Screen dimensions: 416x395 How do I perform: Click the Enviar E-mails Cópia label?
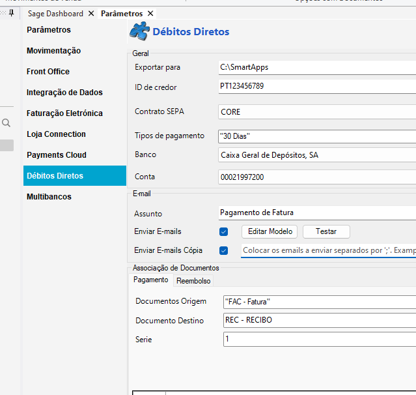(x=168, y=250)
